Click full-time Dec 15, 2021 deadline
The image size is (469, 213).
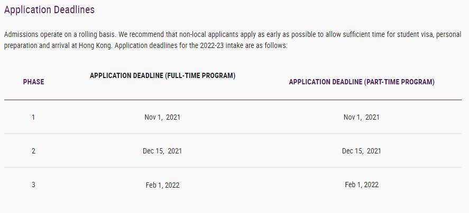tap(162, 151)
